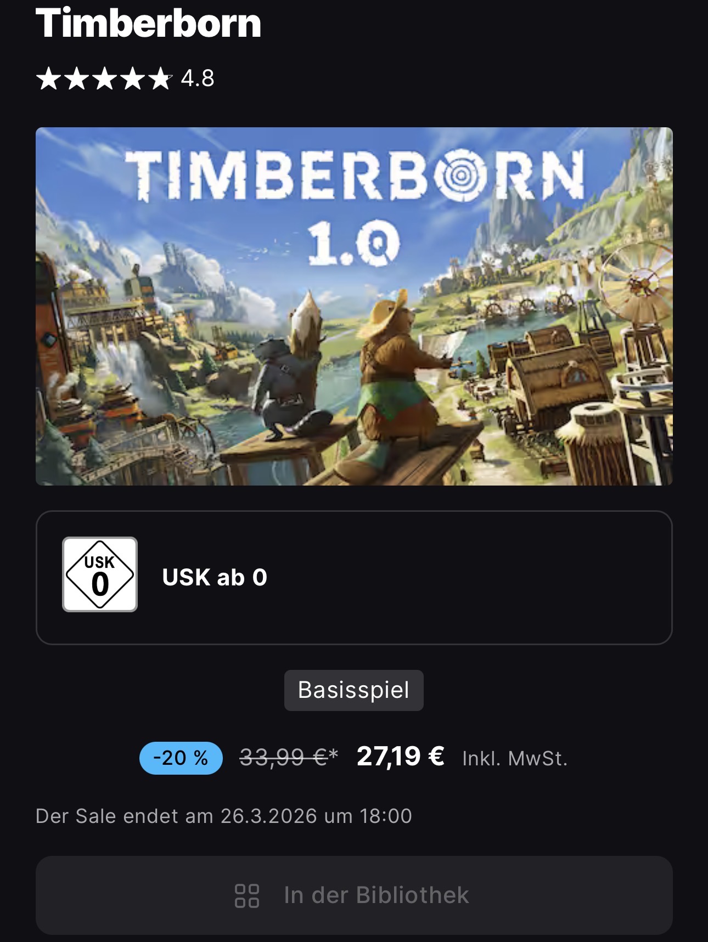
Task: Click the log target icon in the Timberborn logo
Action: click(x=460, y=175)
